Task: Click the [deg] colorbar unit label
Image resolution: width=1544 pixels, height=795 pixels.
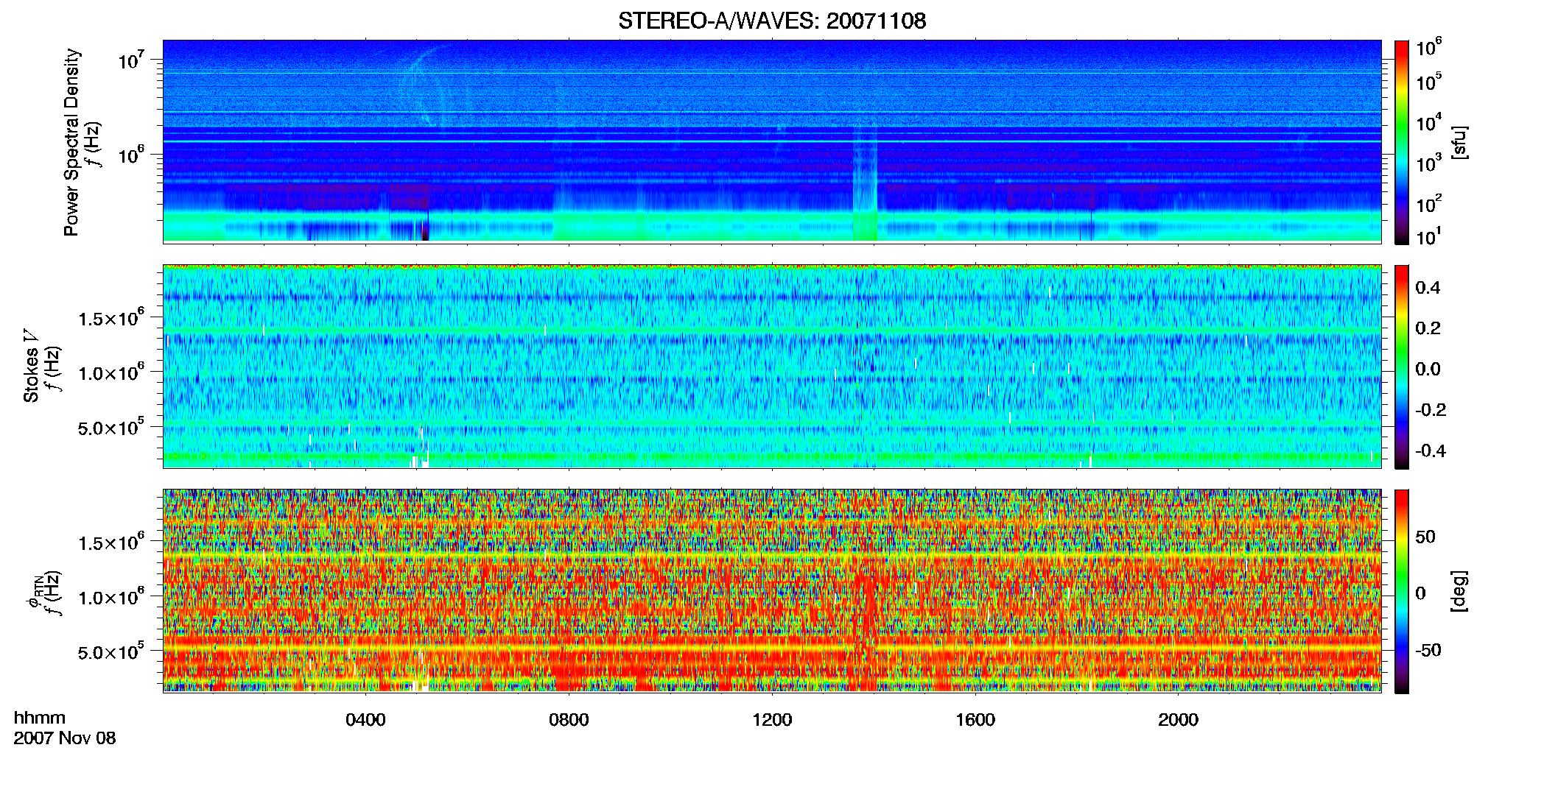Action: click(x=1459, y=591)
